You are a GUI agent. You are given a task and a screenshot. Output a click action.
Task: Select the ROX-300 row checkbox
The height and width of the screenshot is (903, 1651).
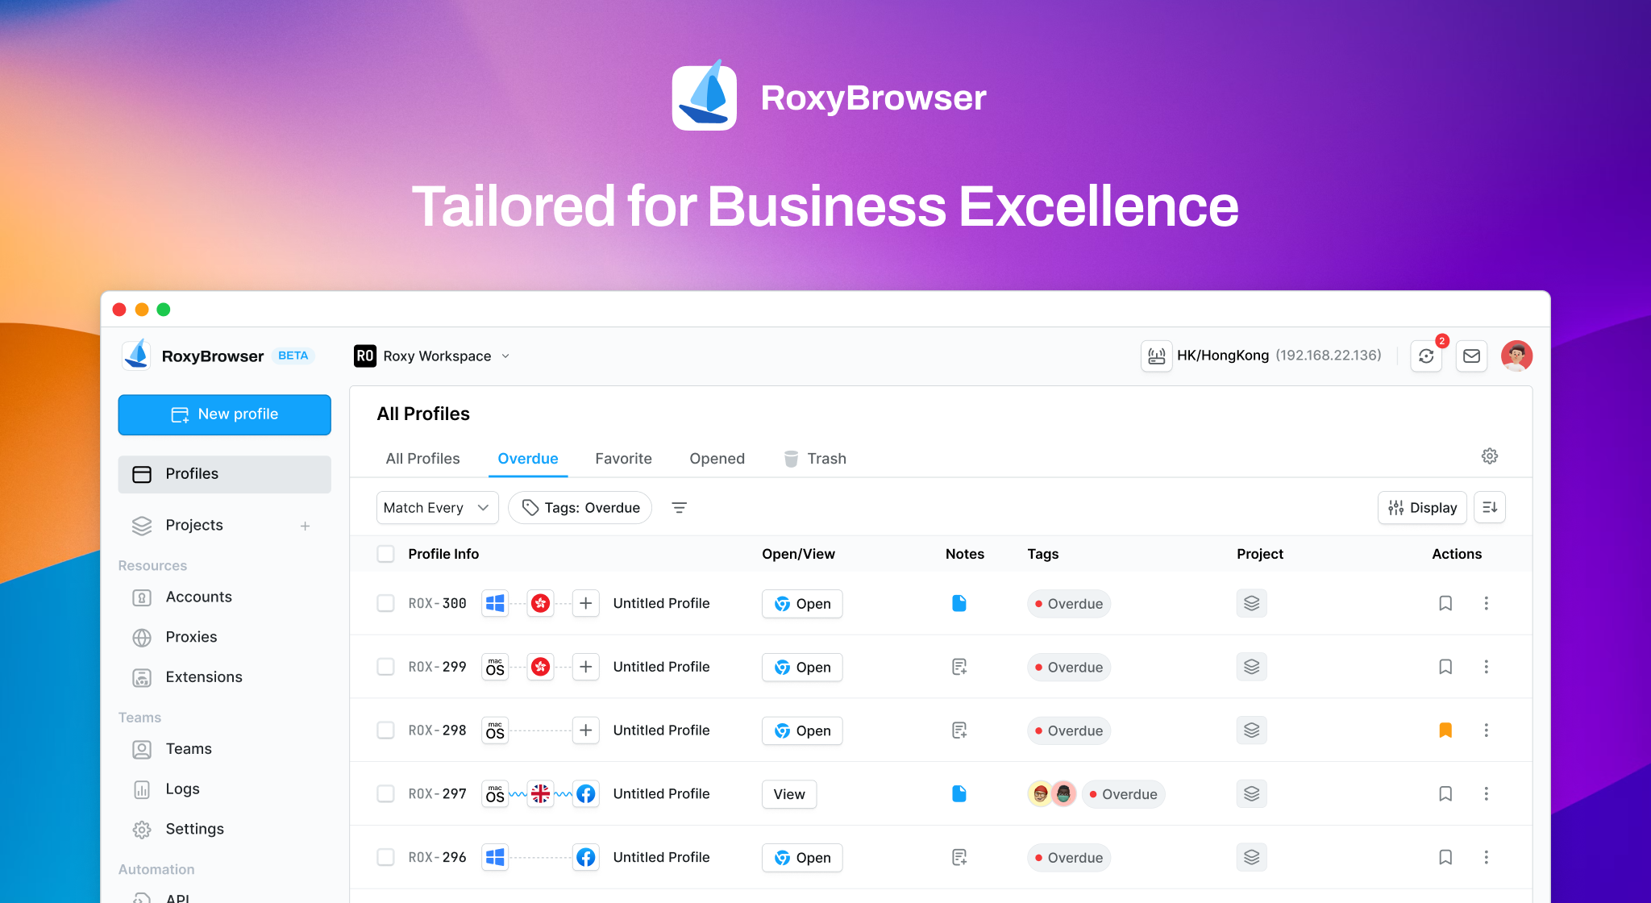(x=386, y=603)
